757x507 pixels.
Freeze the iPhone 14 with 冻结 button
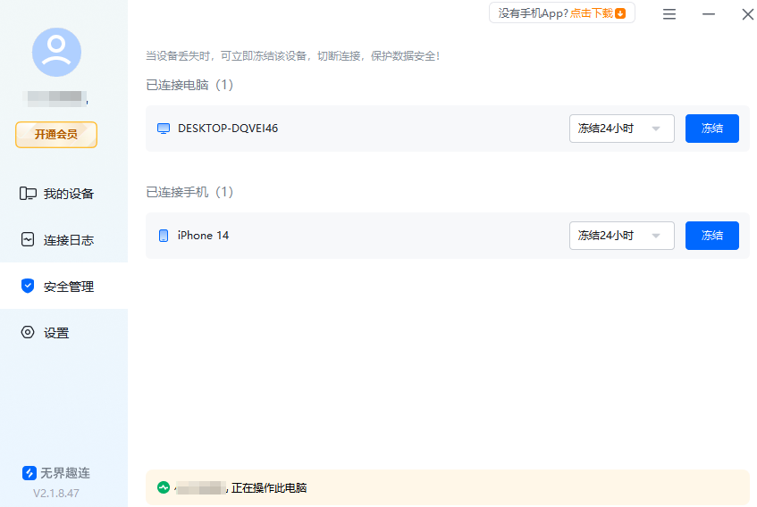[x=712, y=236]
